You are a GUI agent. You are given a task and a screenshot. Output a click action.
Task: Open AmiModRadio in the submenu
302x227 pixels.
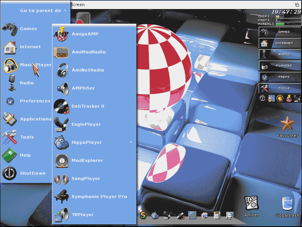click(x=94, y=52)
